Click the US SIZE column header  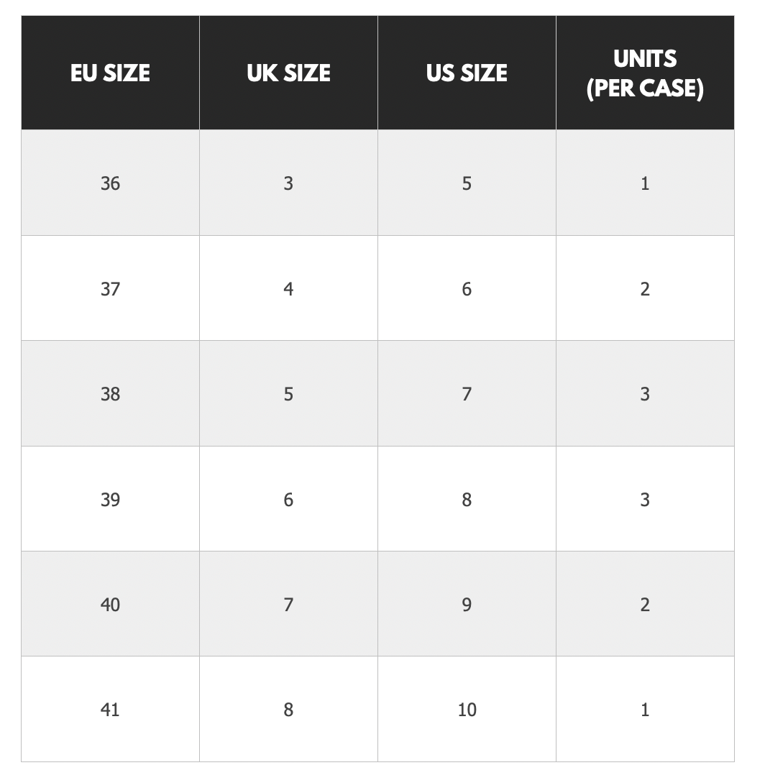[467, 73]
